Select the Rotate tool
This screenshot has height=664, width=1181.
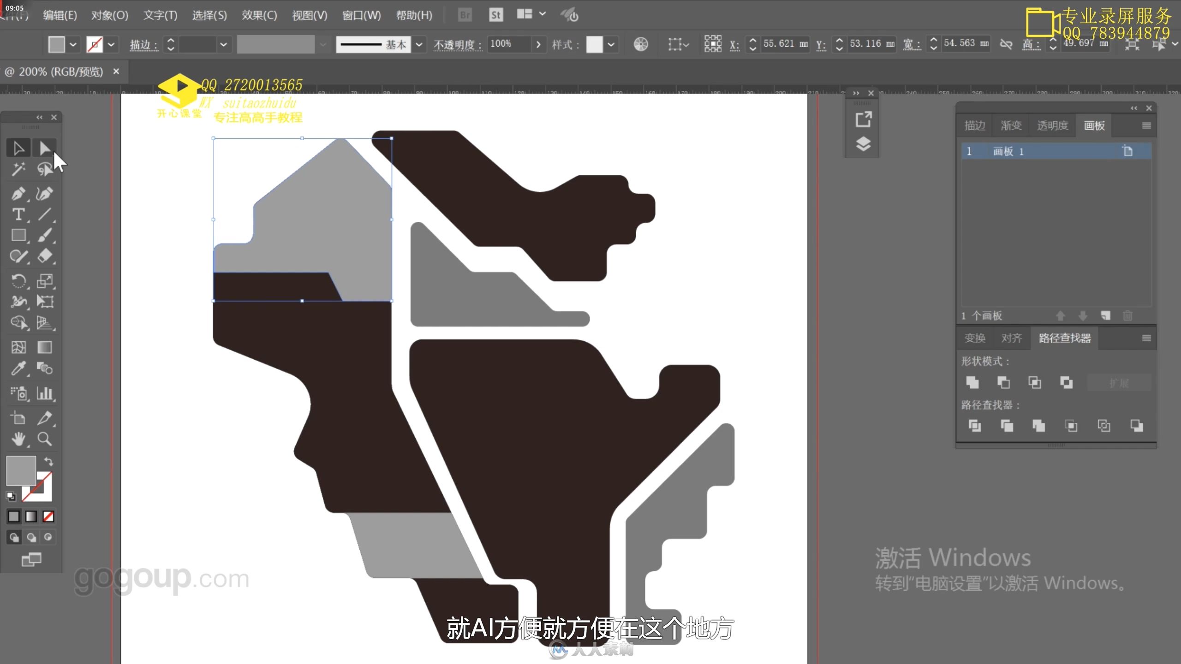(x=18, y=281)
